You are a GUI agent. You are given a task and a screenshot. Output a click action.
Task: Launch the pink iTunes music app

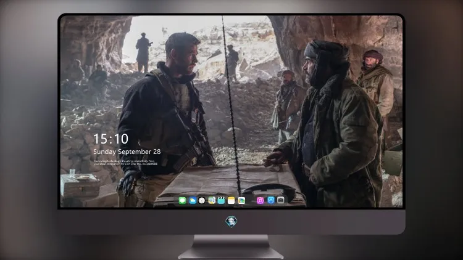[x=260, y=200]
